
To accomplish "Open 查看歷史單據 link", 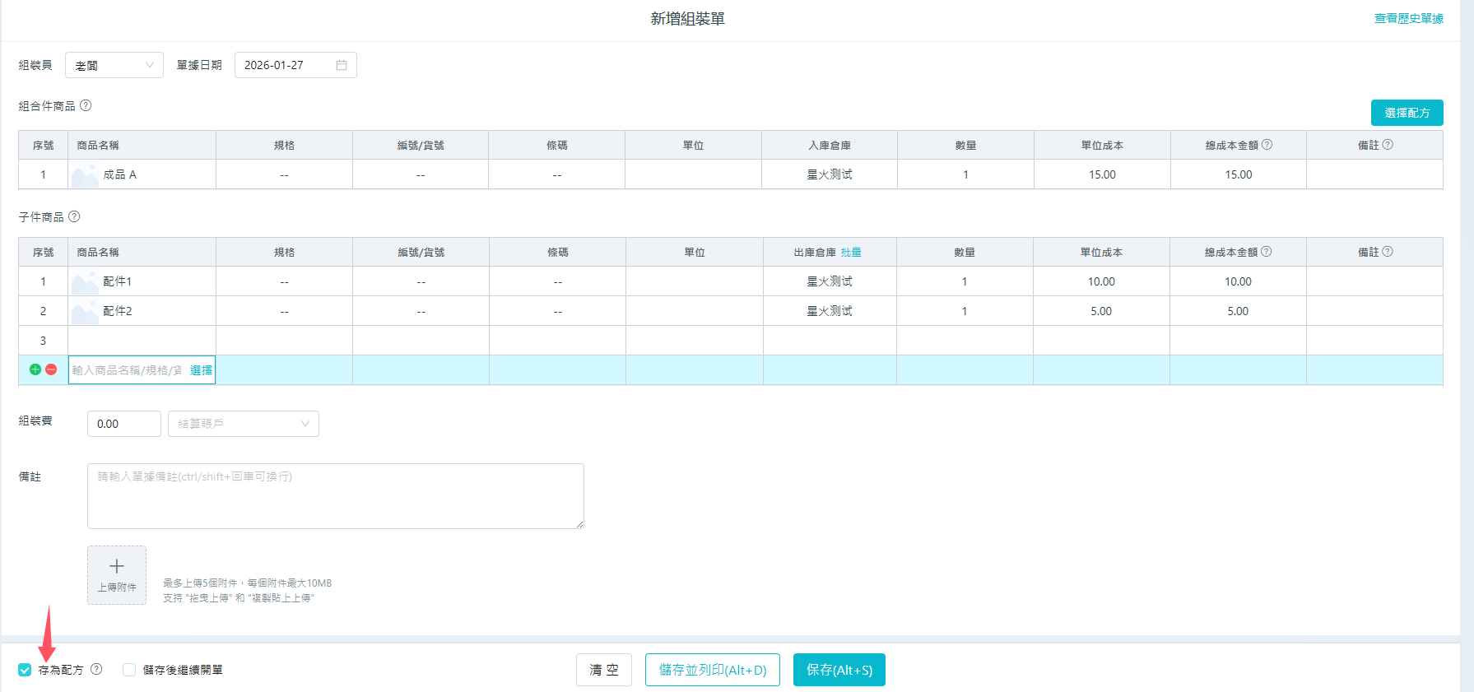I will [1408, 18].
